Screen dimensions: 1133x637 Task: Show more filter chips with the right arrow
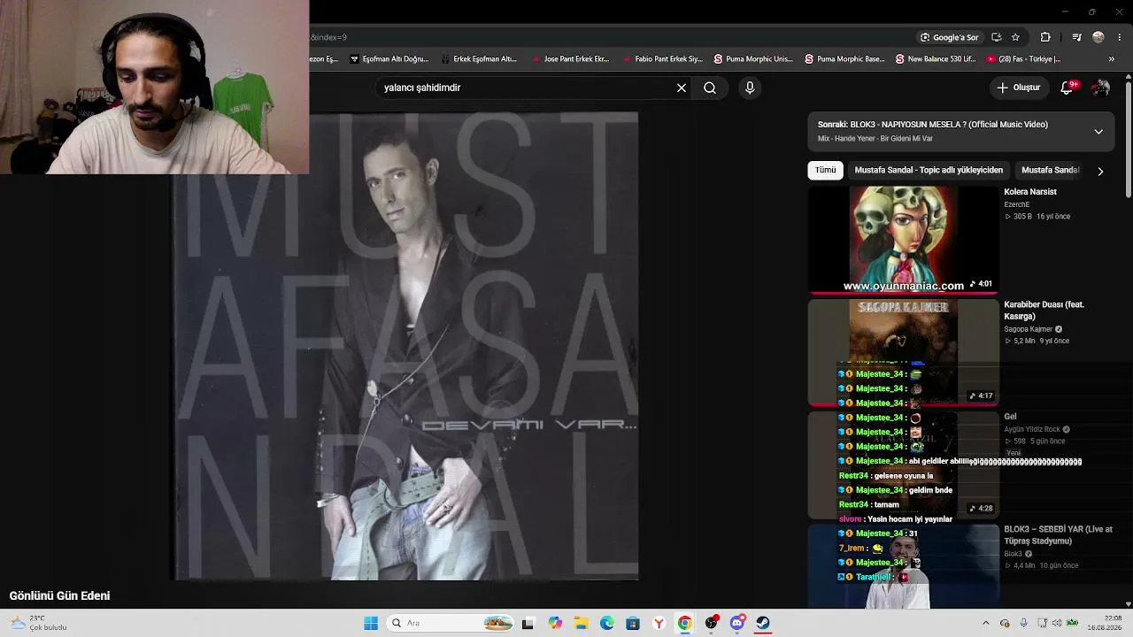(x=1100, y=171)
